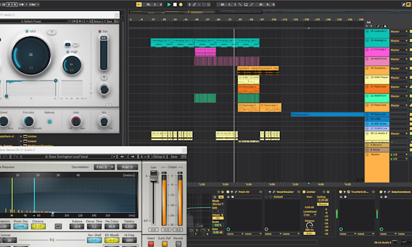The height and width of the screenshot is (247, 412).
Task: Click the 4 / 4 time signature field
Action: (x=12, y=4)
